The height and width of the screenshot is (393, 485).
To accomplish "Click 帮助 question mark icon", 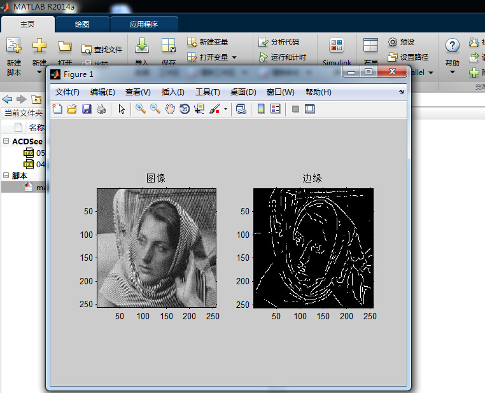I will coord(452,45).
